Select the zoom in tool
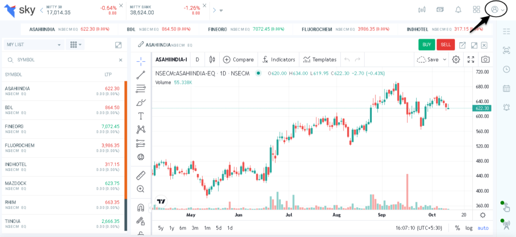This screenshot has height=237, width=516. pyautogui.click(x=141, y=189)
